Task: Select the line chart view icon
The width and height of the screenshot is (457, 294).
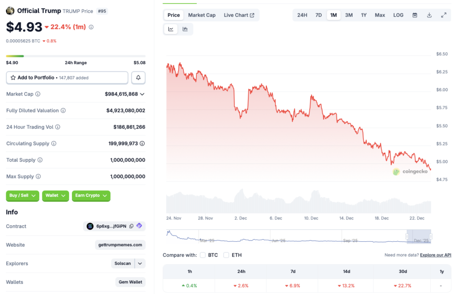Action: point(170,29)
